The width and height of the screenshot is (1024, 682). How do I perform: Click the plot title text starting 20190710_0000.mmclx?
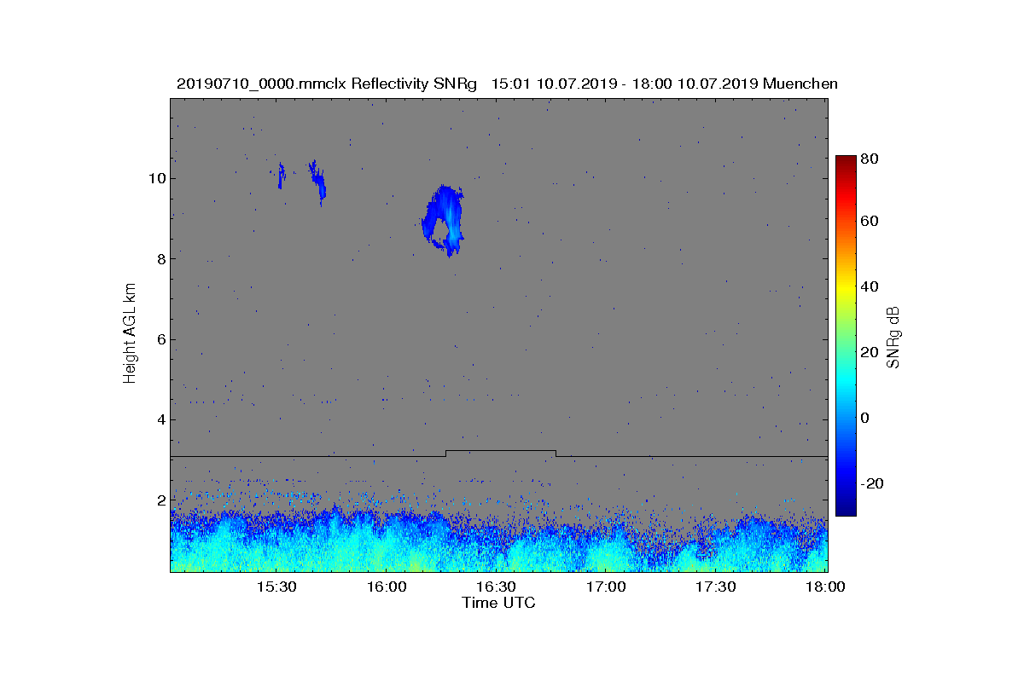tap(507, 84)
